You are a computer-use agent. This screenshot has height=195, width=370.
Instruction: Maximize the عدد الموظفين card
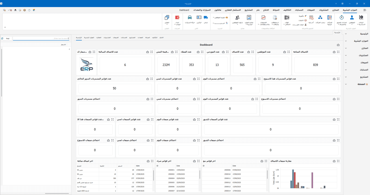[x=288, y=52]
